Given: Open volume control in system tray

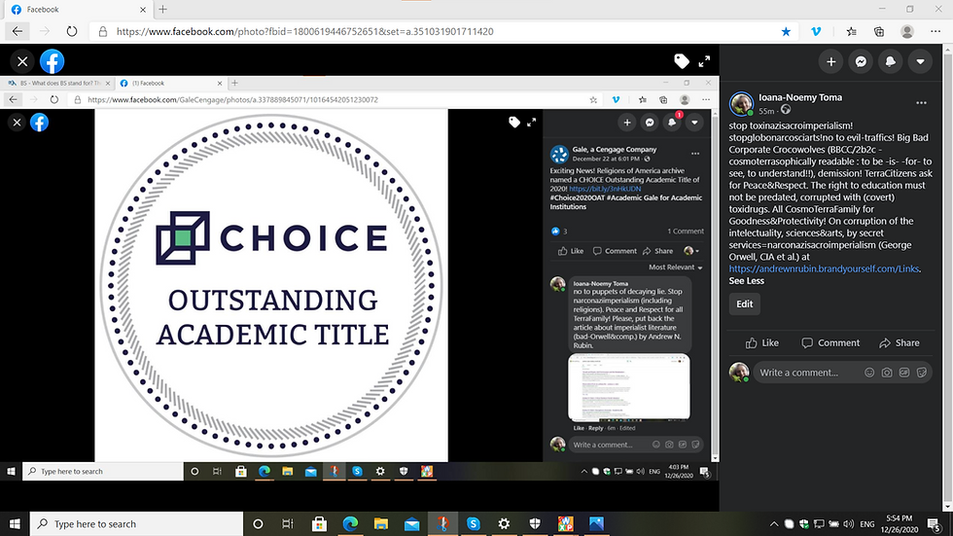Looking at the screenshot, I should [849, 524].
